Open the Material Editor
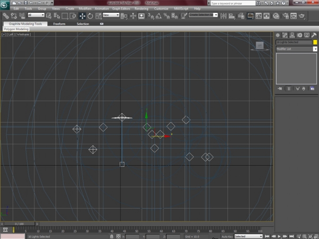This screenshot has width=319, height=239. point(276,16)
